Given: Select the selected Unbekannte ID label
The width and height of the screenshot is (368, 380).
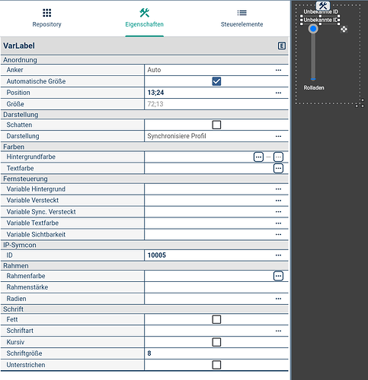Looking at the screenshot, I should coord(320,20).
